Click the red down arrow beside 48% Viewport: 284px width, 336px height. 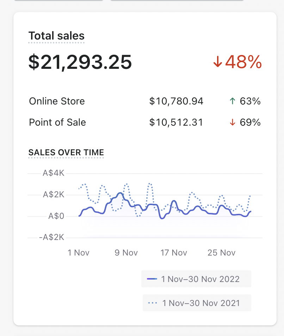click(x=217, y=63)
